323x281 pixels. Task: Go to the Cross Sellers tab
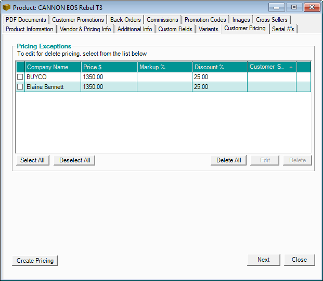[x=272, y=20]
